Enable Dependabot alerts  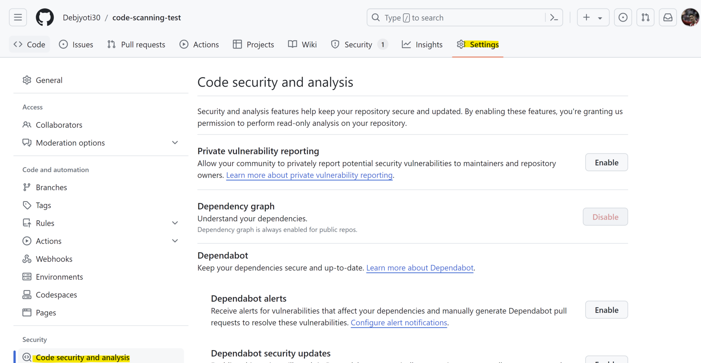tap(606, 310)
